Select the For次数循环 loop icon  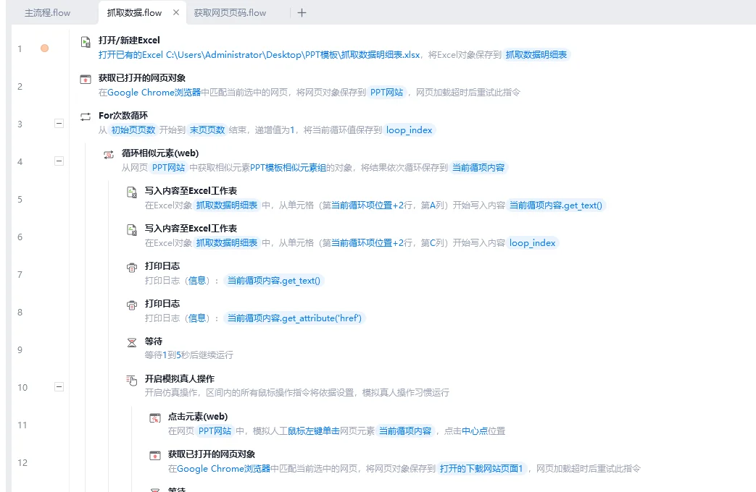point(86,116)
